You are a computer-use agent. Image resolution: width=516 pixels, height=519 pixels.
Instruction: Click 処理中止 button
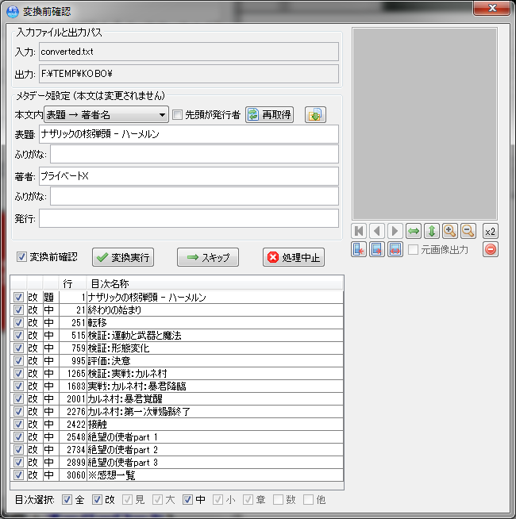coord(294,257)
